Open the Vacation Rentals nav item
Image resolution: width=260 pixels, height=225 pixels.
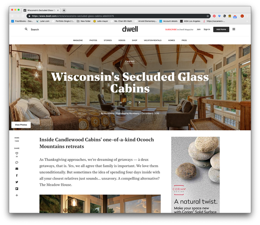(x=152, y=40)
